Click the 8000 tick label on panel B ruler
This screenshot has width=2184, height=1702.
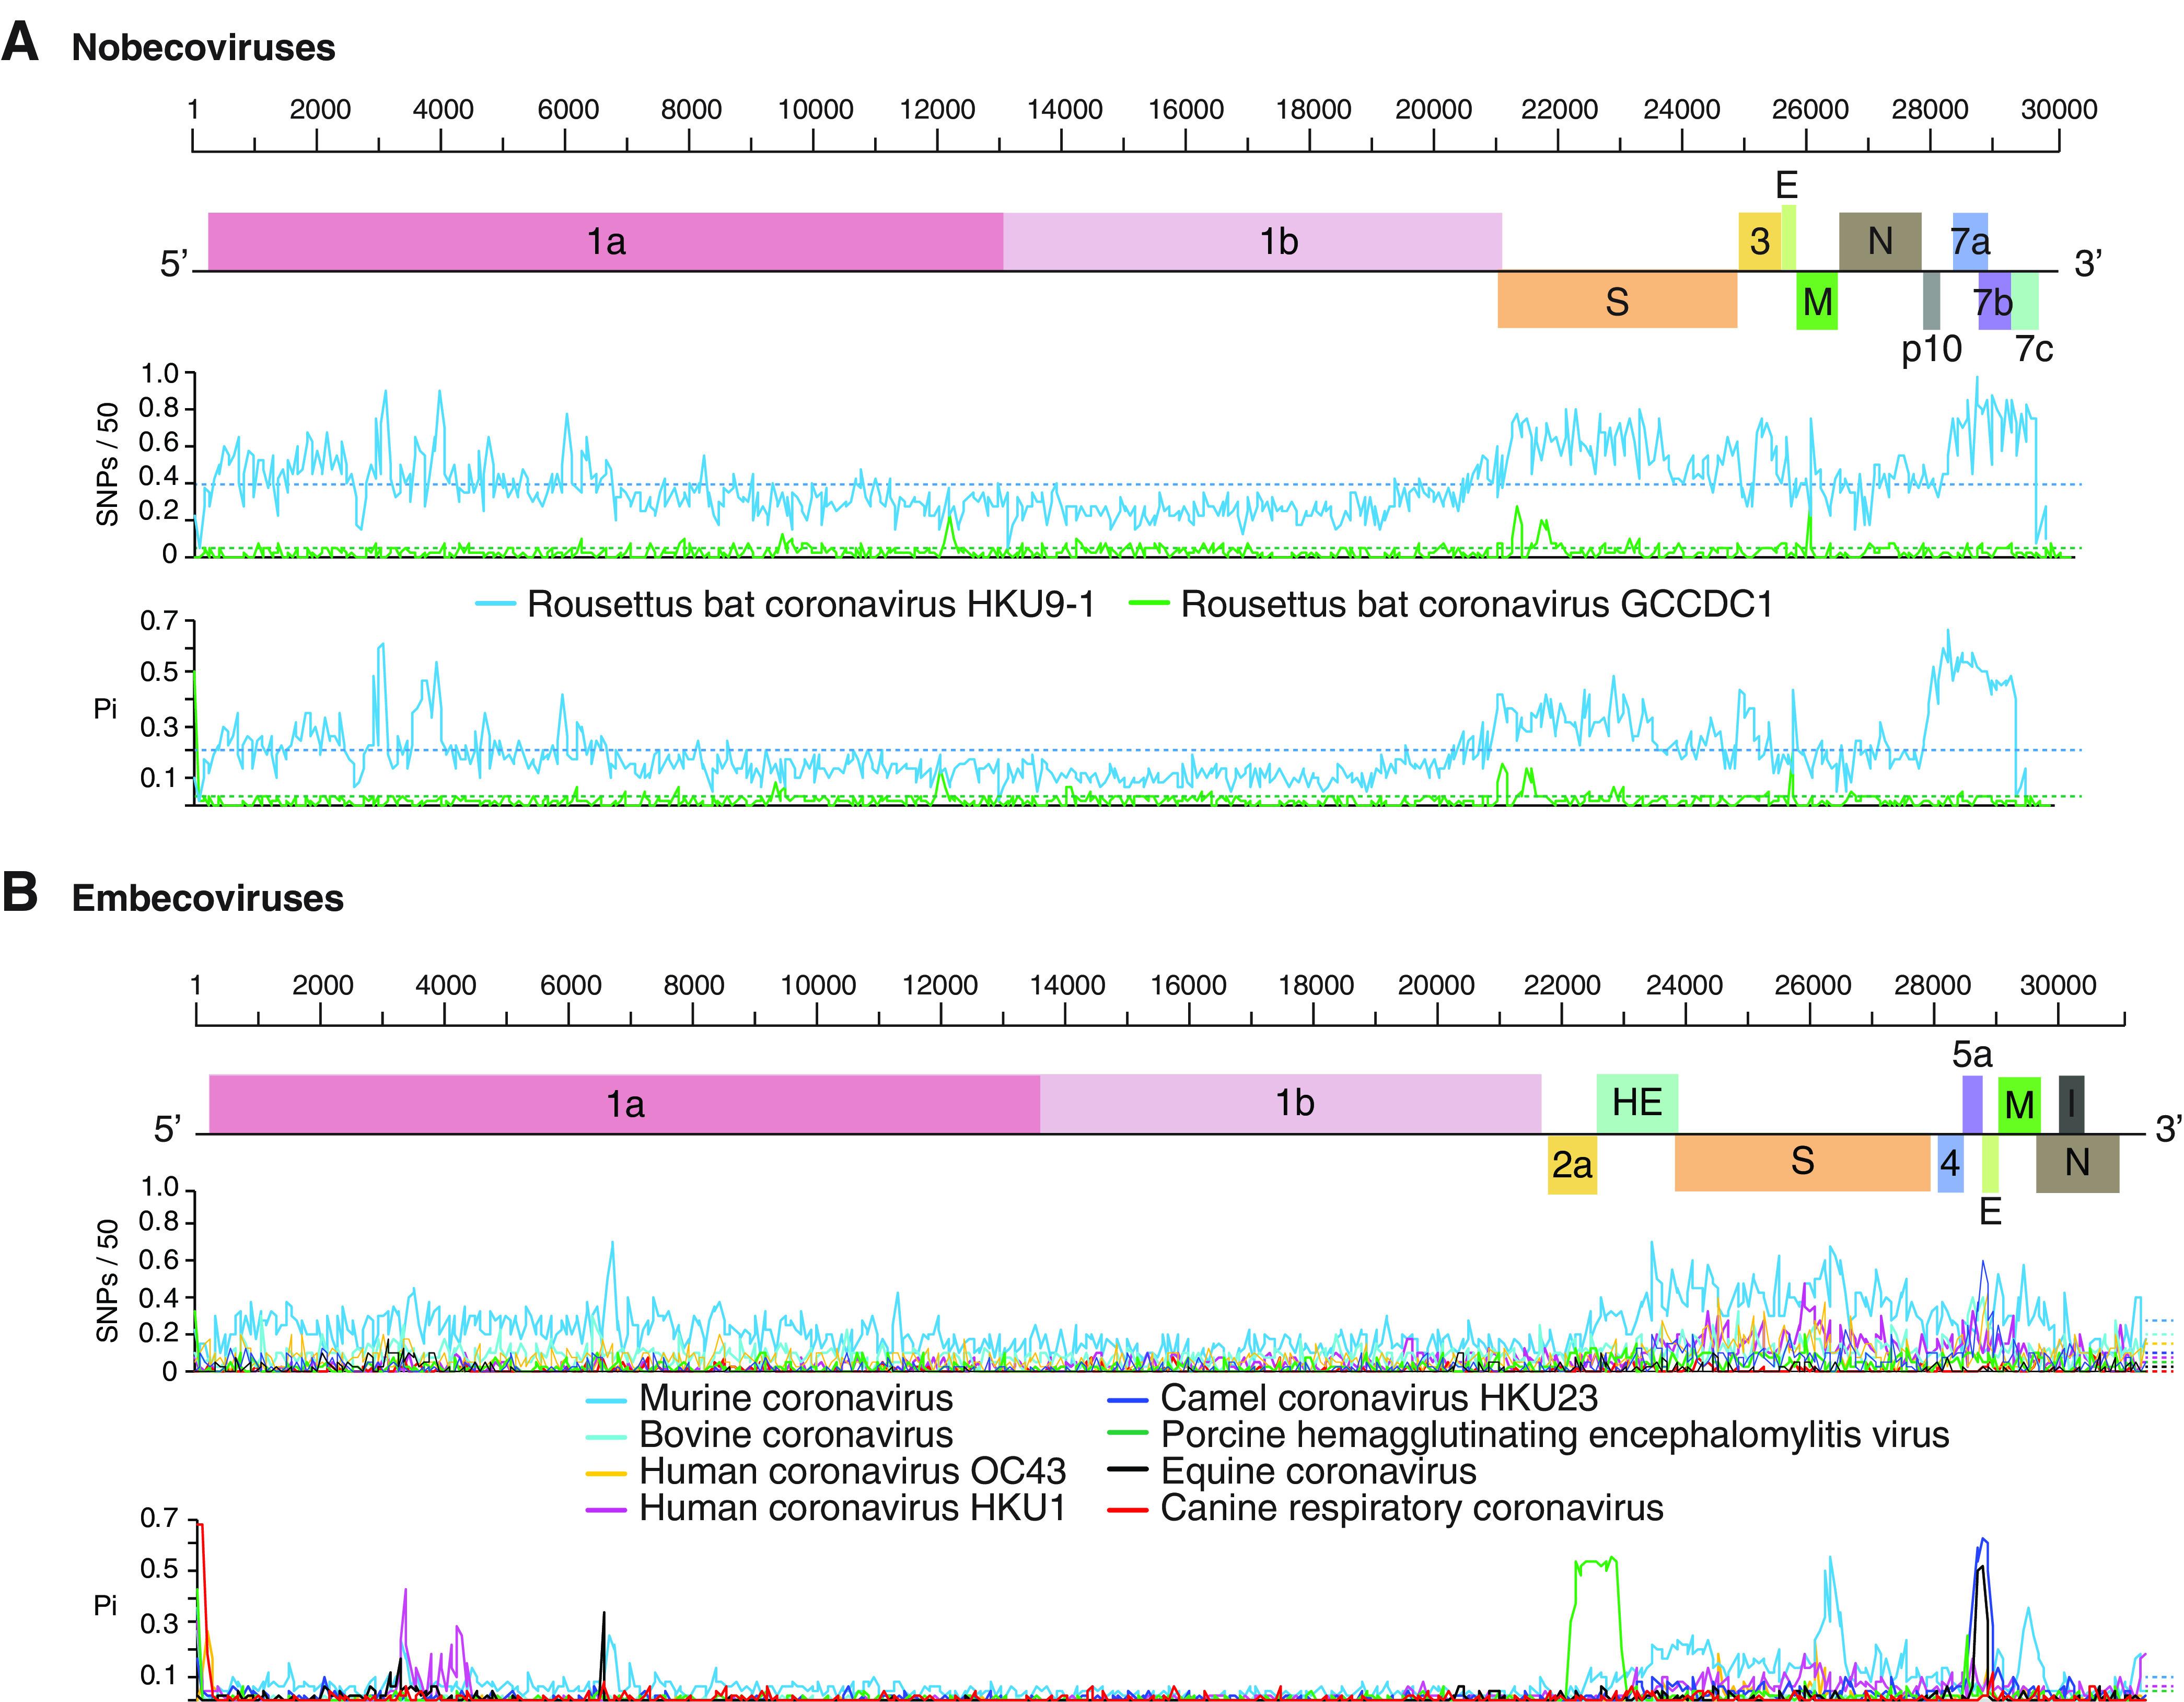(693, 985)
